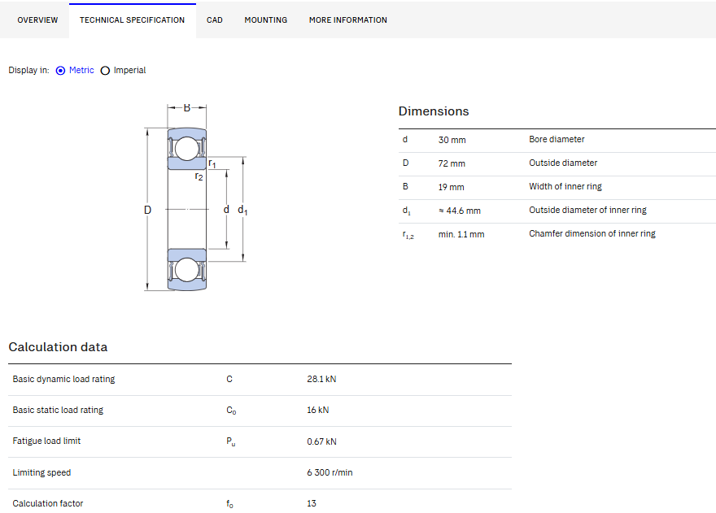
Task: Click the '16 kN' value
Action: point(318,410)
